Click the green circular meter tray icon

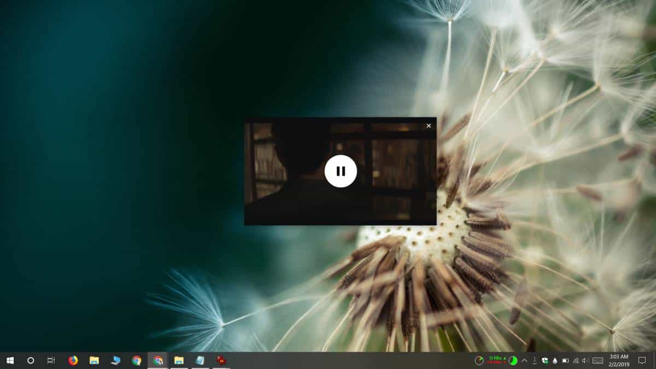click(513, 360)
